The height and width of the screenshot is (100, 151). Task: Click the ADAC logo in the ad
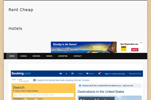(x=124, y=48)
